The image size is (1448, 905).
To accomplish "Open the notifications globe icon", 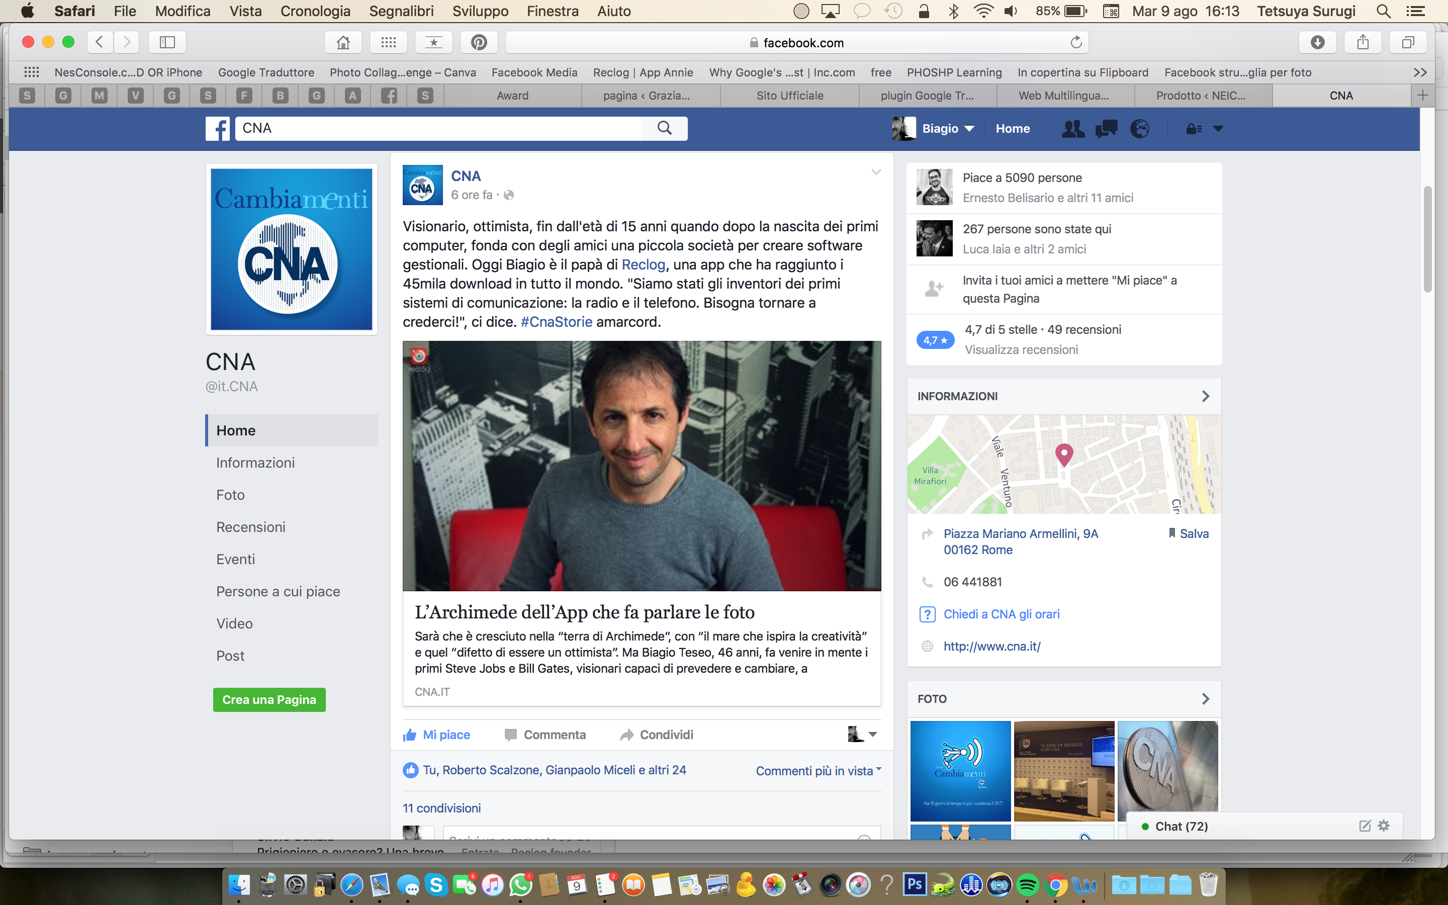I will tap(1139, 129).
